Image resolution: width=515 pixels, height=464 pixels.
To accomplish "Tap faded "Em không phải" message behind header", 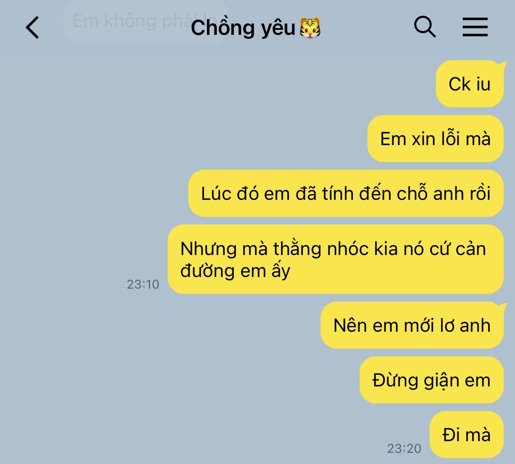I will coord(145,21).
